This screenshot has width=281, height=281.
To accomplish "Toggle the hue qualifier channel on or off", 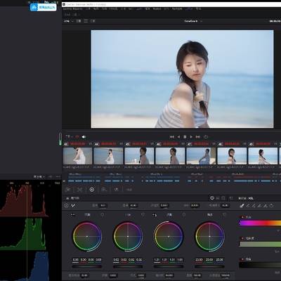I will [x=242, y=217].
